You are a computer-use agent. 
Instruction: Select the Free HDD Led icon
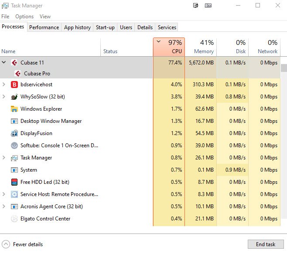14,182
